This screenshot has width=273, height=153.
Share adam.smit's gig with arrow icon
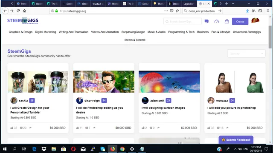158,128
